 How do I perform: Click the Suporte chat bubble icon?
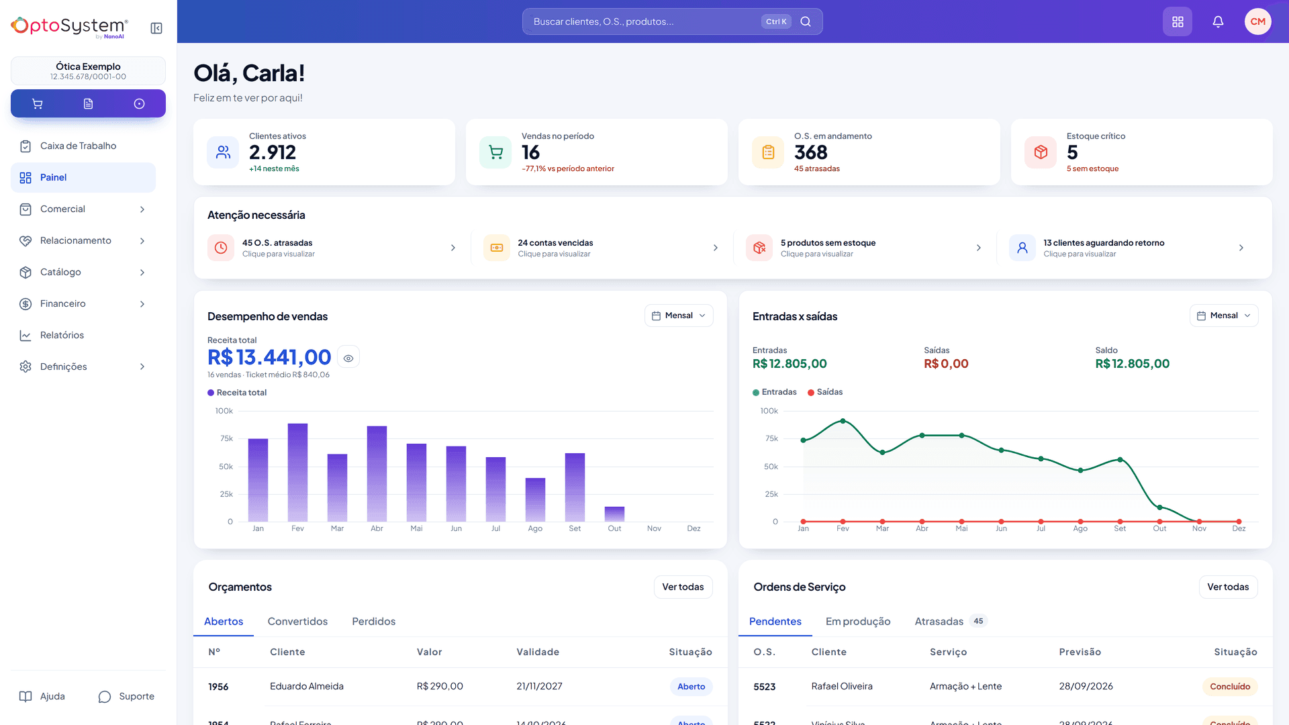105,697
